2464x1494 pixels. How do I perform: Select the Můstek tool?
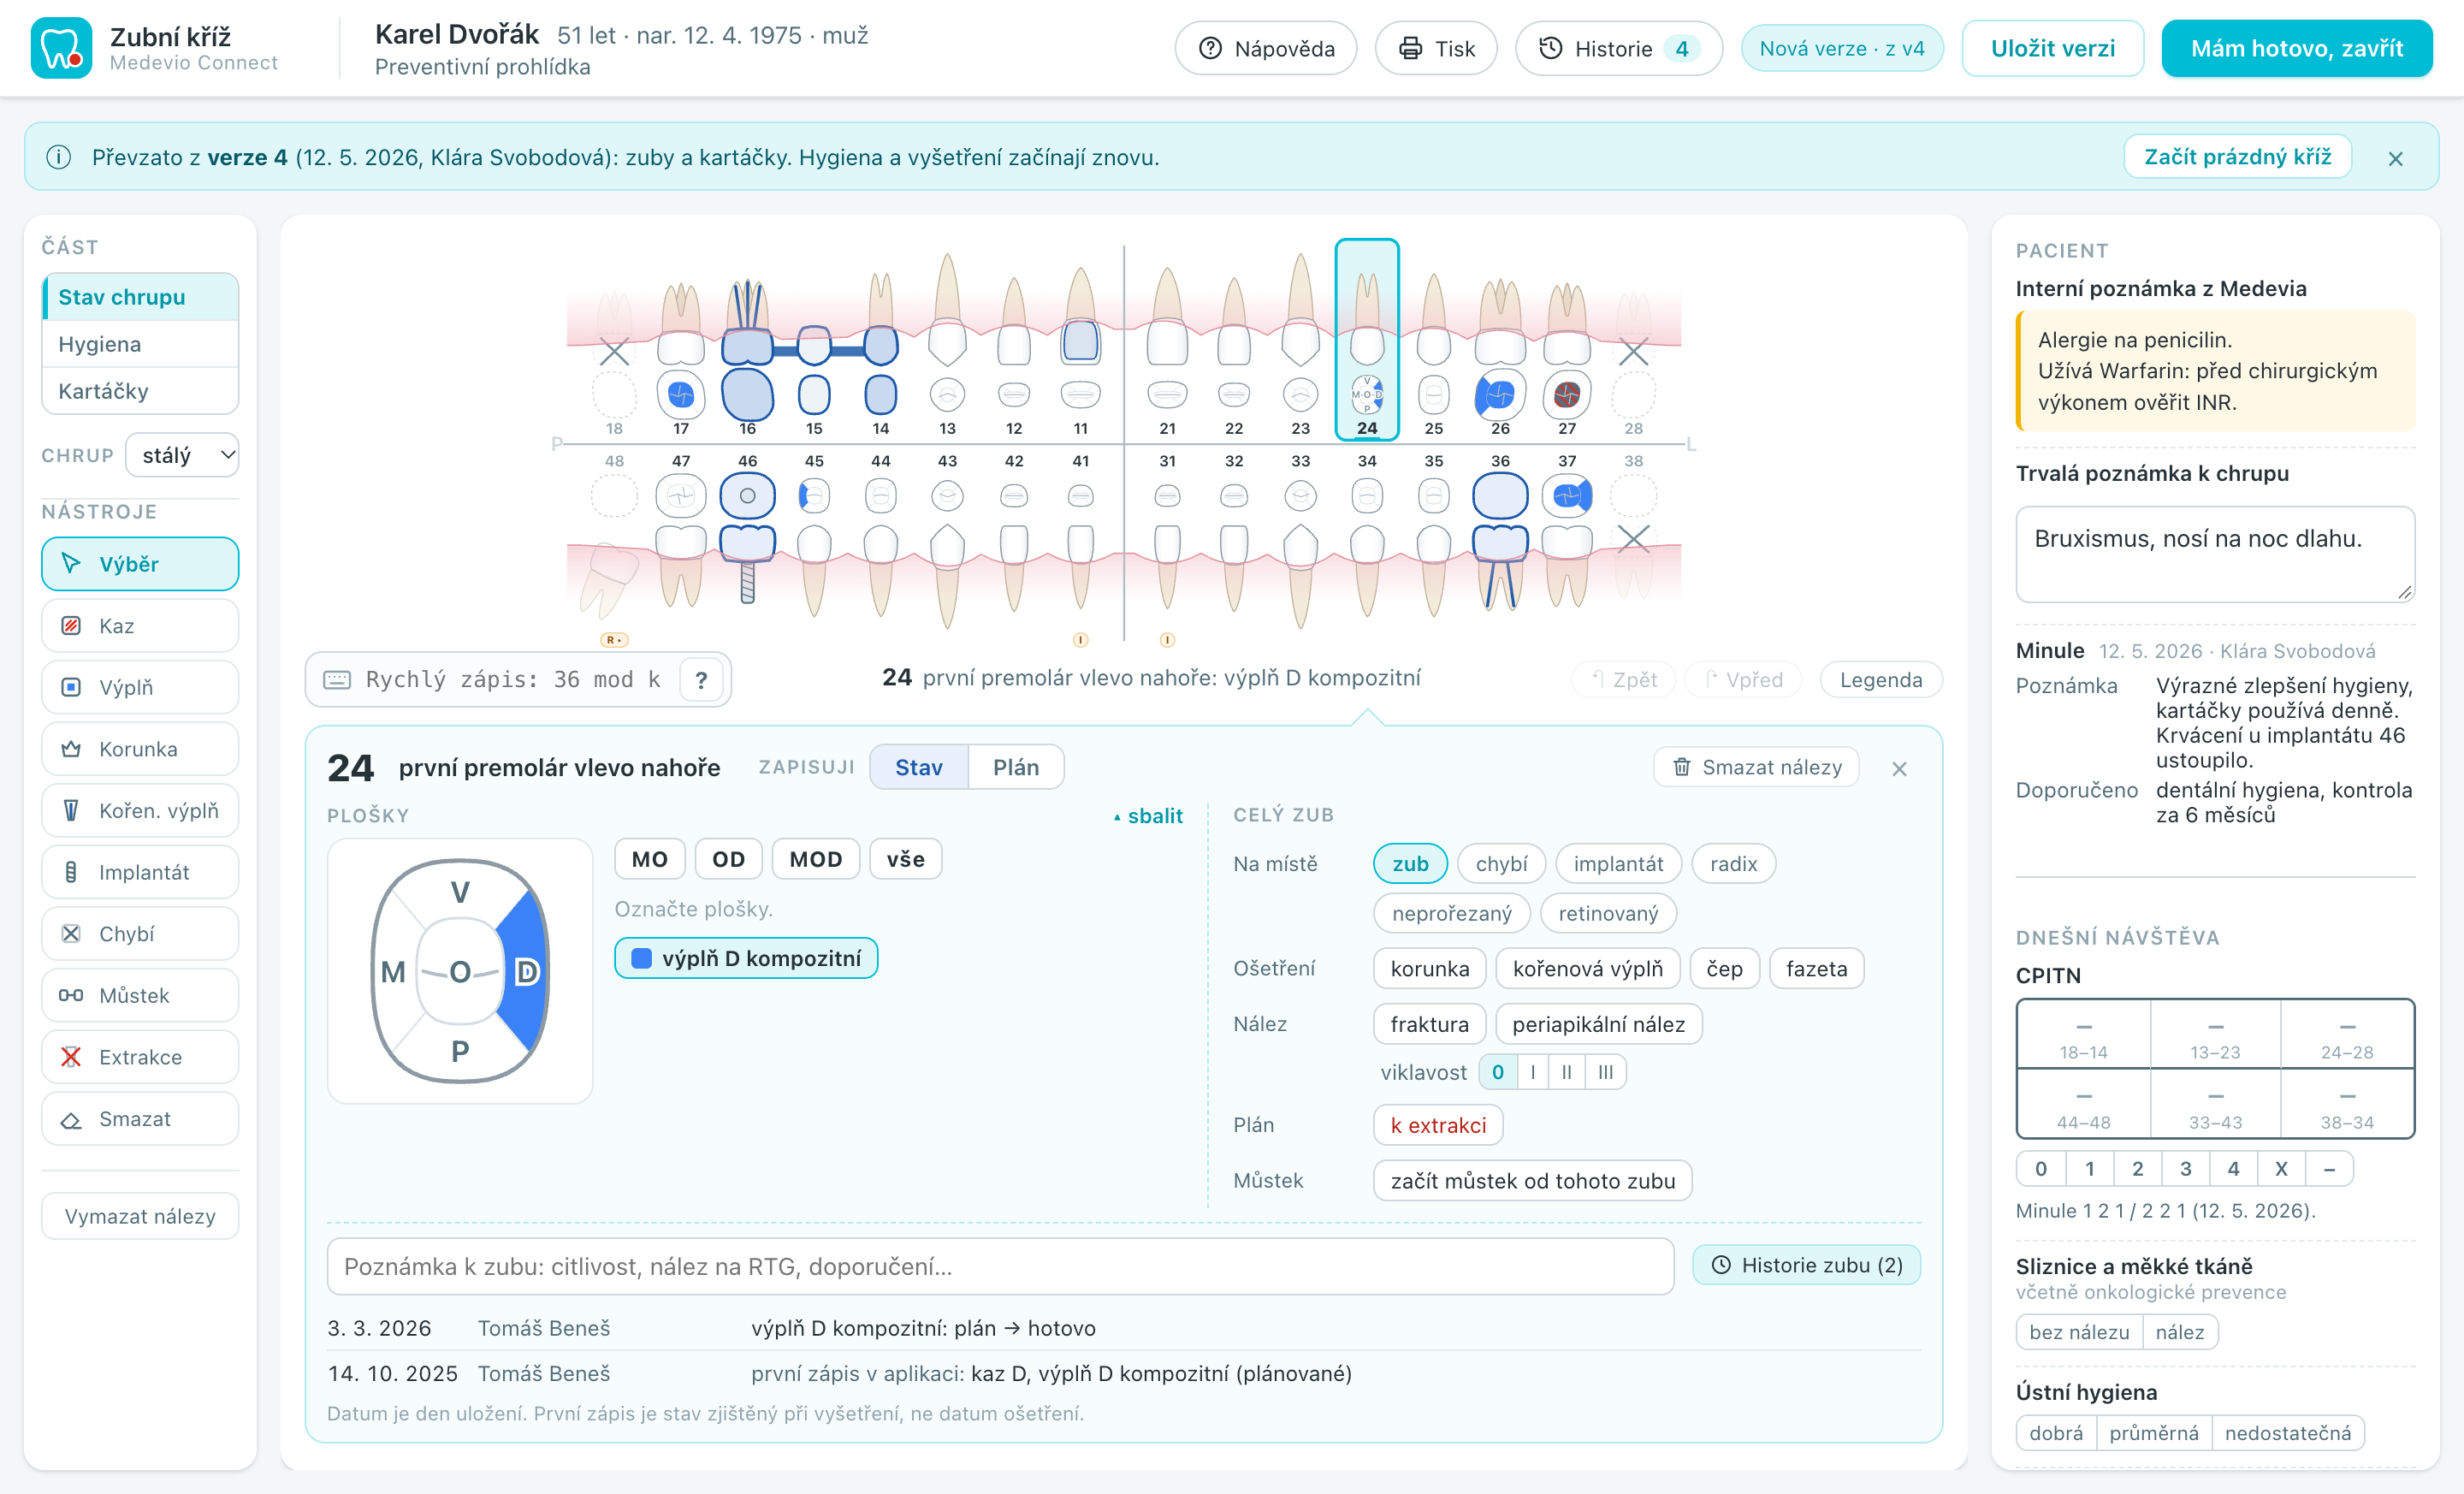point(140,996)
